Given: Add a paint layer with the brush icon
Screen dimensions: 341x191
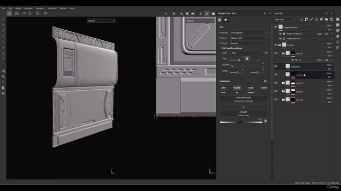Looking at the screenshot, I should click(311, 20).
